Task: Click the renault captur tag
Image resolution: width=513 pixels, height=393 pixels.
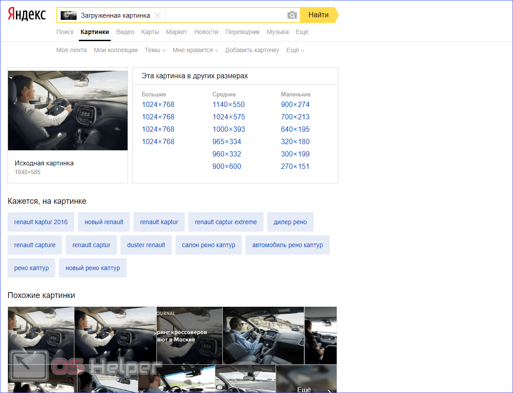Action: (91, 245)
